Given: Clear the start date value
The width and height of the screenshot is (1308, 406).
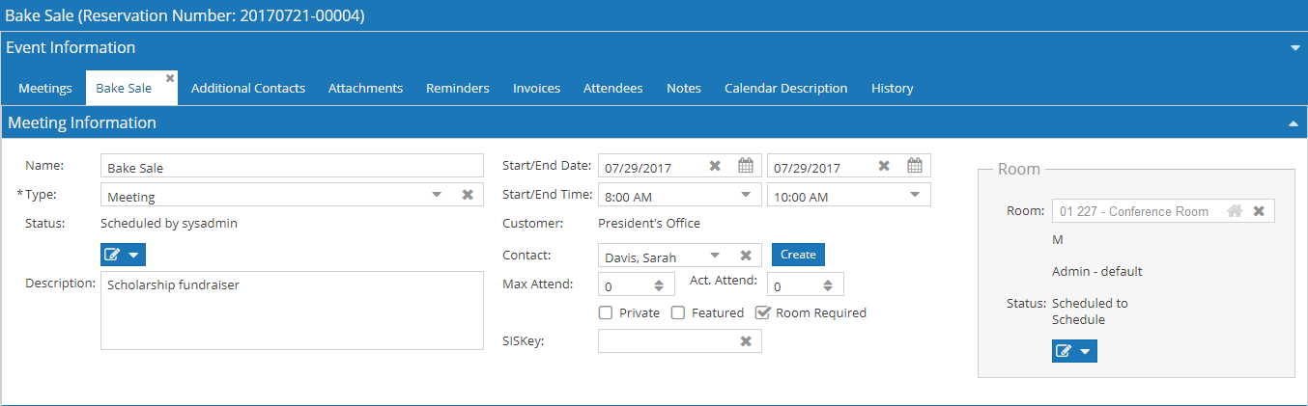Looking at the screenshot, I should [715, 166].
